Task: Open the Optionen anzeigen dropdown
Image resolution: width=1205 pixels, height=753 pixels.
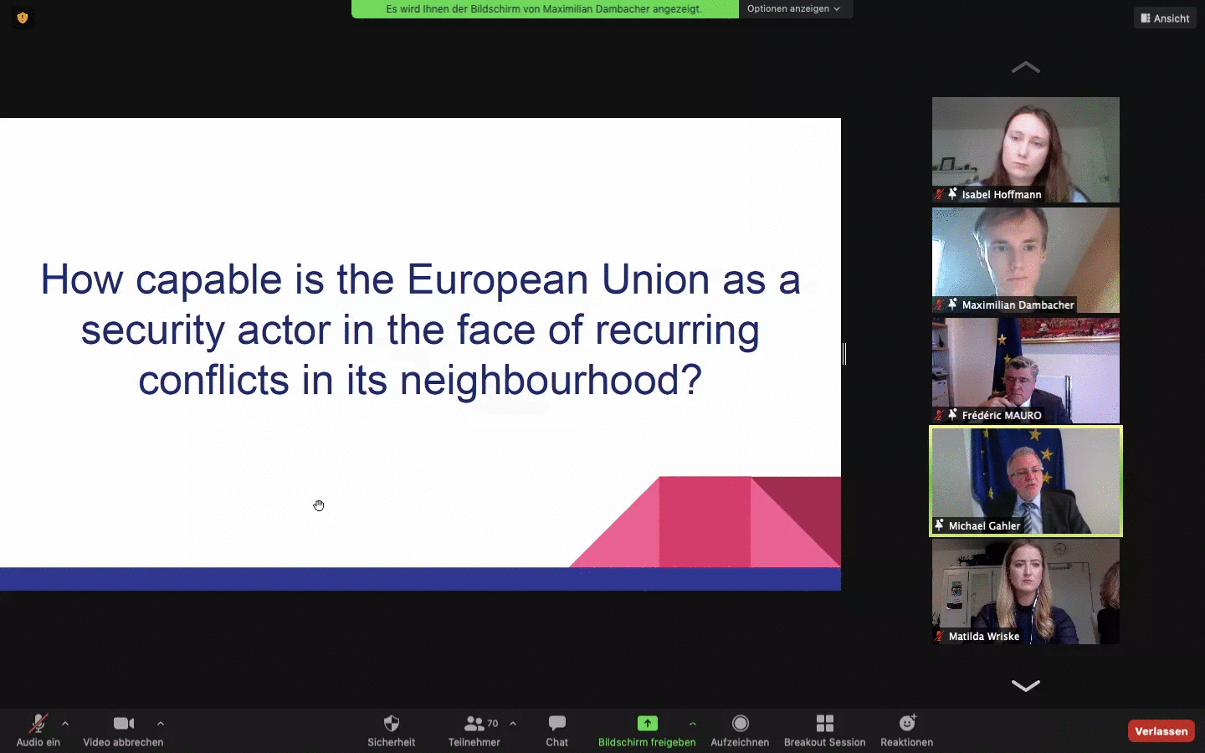Action: [793, 9]
